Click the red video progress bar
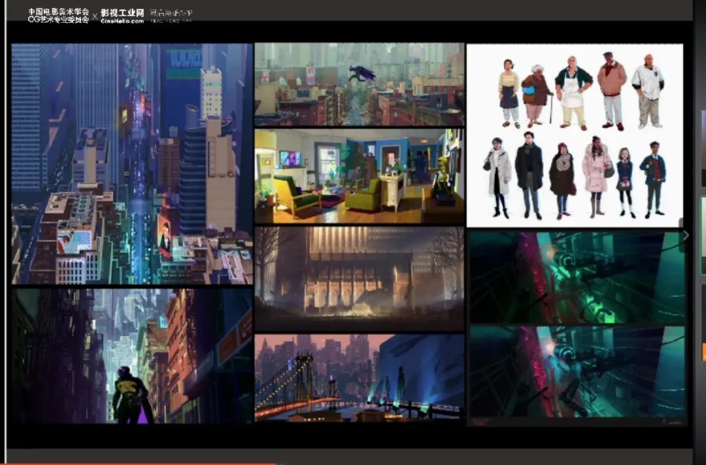Viewport: 706px width, 465px height. [137, 463]
